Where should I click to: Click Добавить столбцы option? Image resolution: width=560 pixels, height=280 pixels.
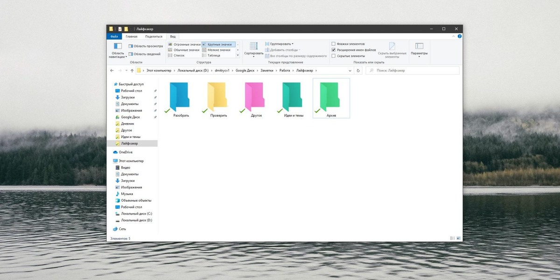(x=283, y=49)
